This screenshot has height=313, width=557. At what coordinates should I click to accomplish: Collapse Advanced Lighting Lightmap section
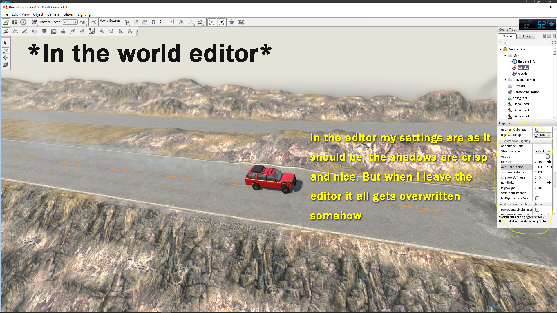pos(501,205)
